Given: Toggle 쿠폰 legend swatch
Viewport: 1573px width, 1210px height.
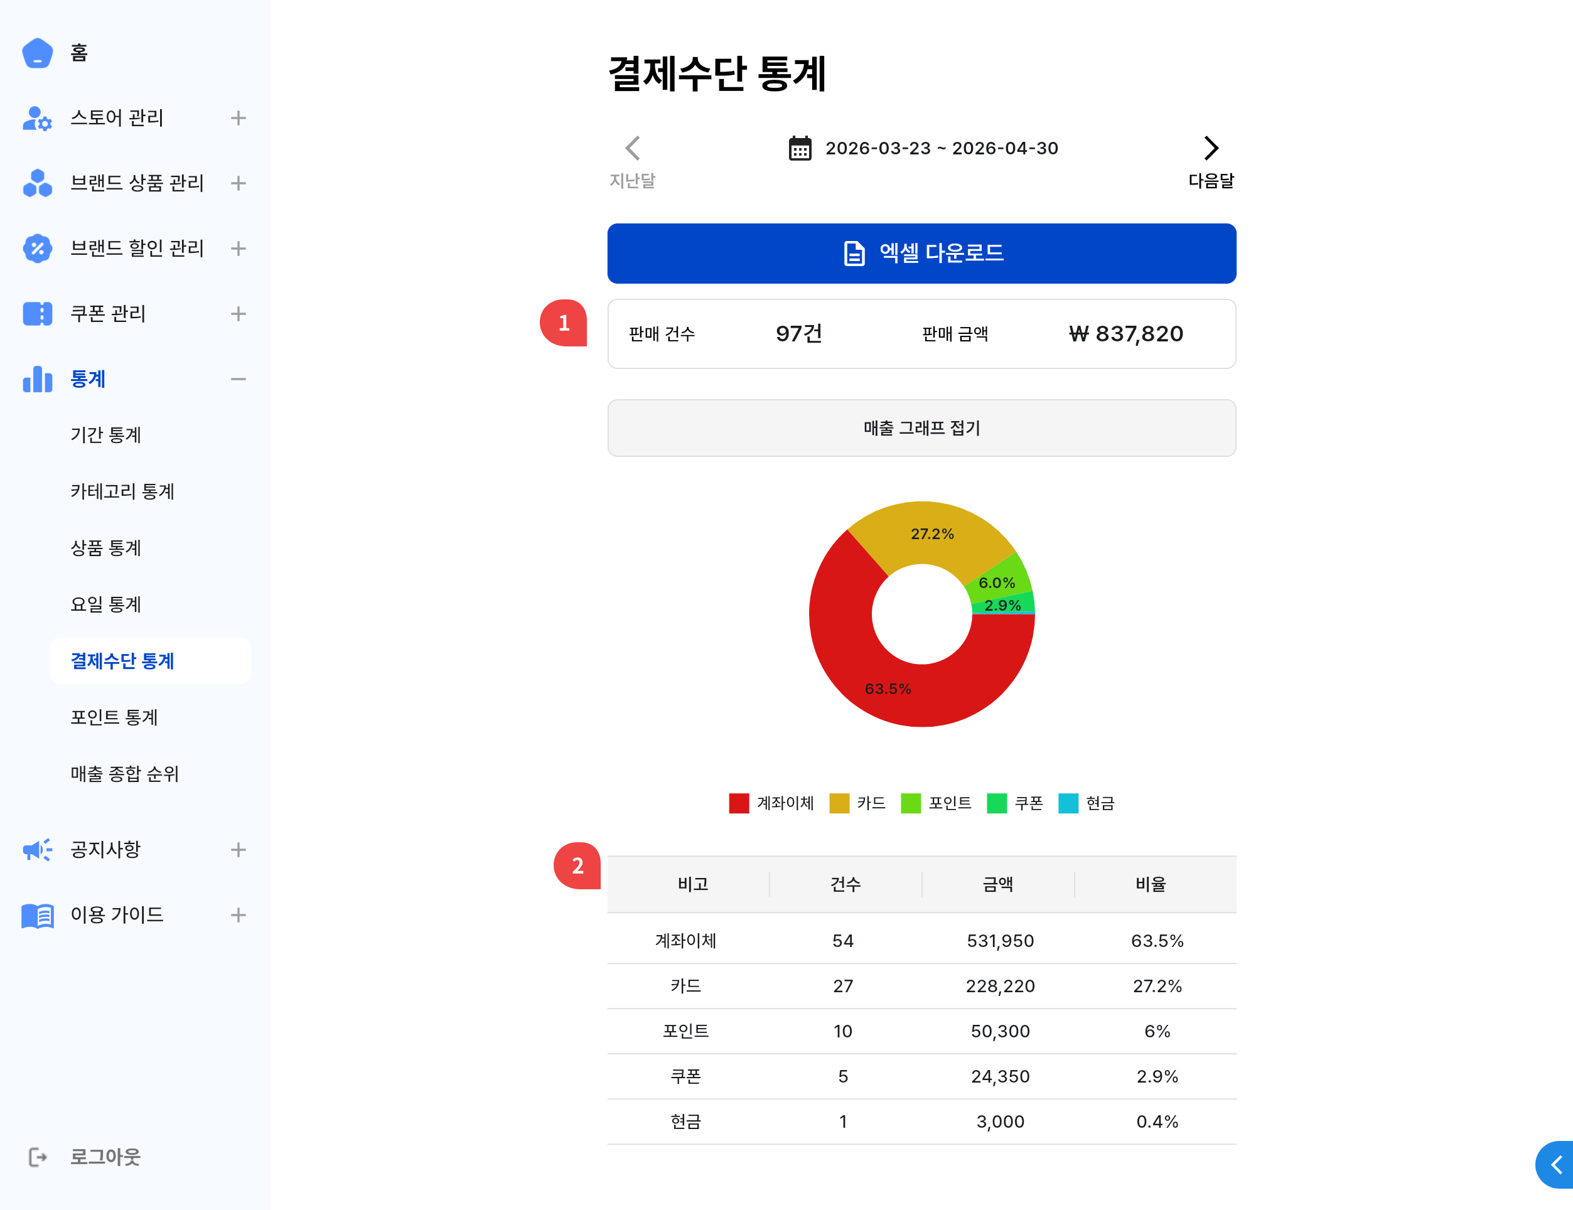Looking at the screenshot, I should (x=996, y=803).
